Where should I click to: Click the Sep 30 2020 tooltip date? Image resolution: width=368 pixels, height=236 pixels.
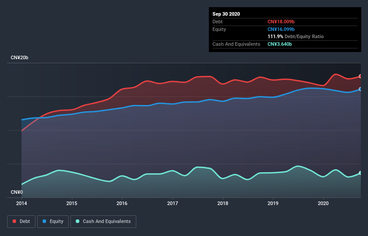click(x=226, y=14)
